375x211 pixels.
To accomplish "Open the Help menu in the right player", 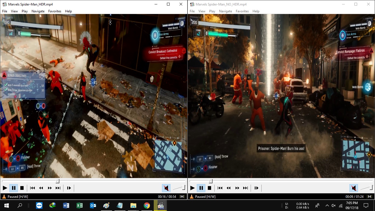I will 256,11.
